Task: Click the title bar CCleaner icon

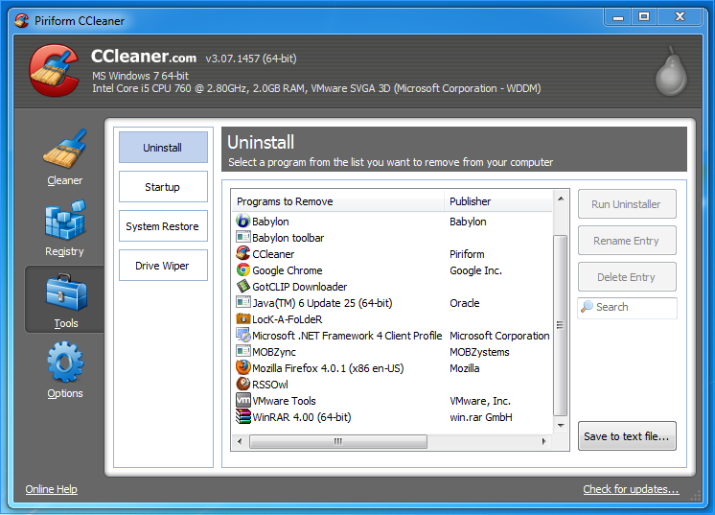Action: 21,20
